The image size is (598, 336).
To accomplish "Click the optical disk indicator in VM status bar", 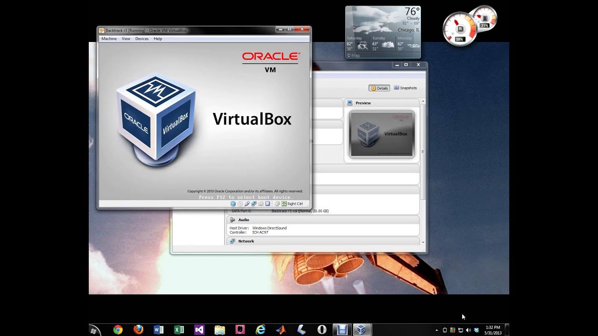I will 240,204.
